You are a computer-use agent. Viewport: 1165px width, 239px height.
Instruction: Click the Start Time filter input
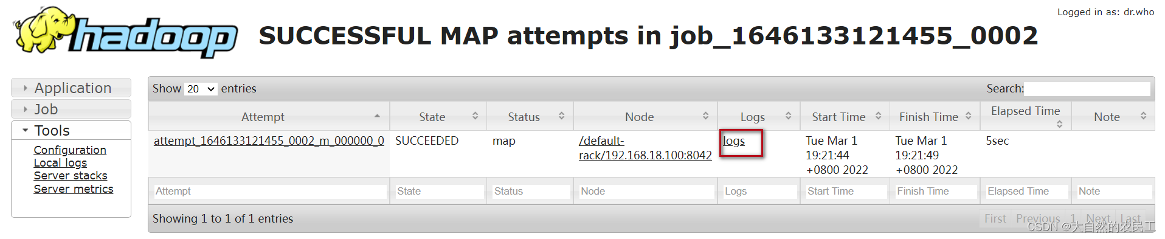[x=846, y=191]
